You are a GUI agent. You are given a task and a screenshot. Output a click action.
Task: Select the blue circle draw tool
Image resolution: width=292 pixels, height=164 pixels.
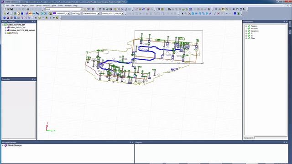point(193,13)
